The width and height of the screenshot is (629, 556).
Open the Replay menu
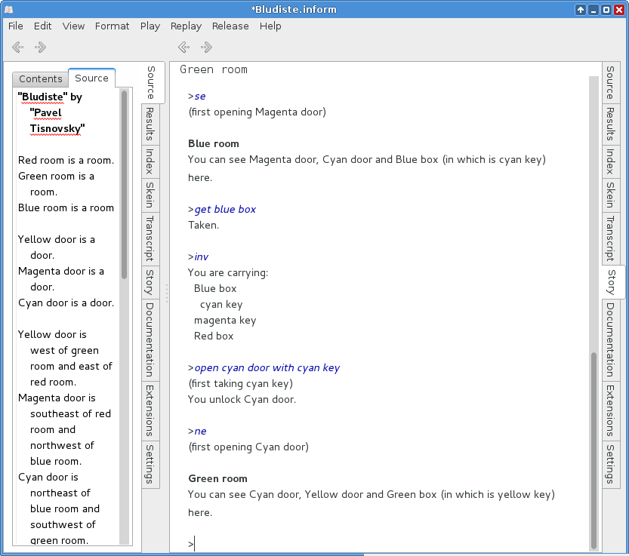click(x=186, y=26)
